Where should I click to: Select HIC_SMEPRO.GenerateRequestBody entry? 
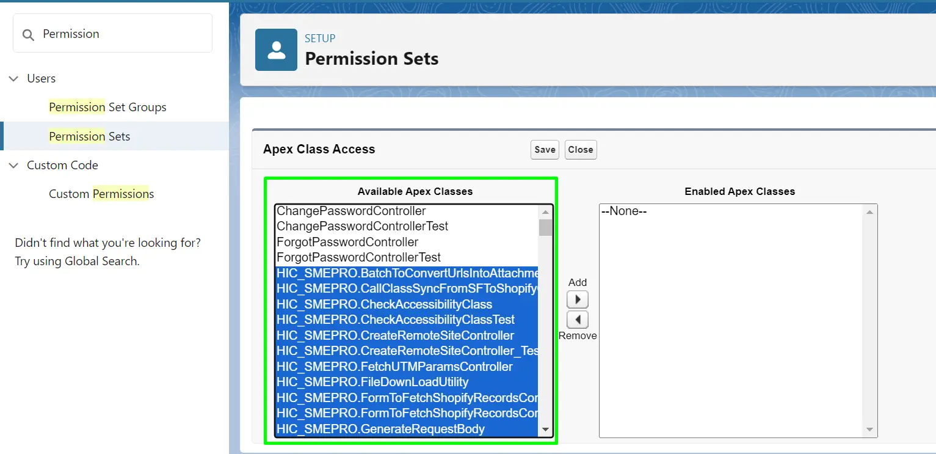[407, 429]
